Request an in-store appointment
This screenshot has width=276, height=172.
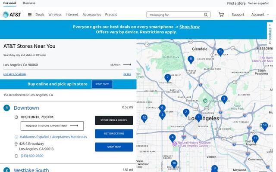pyautogui.click(x=52, y=126)
